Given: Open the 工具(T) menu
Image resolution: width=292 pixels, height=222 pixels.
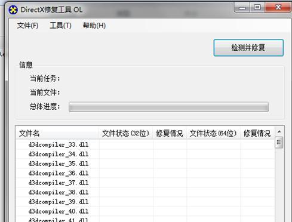Looking at the screenshot, I should pyautogui.click(x=60, y=26).
